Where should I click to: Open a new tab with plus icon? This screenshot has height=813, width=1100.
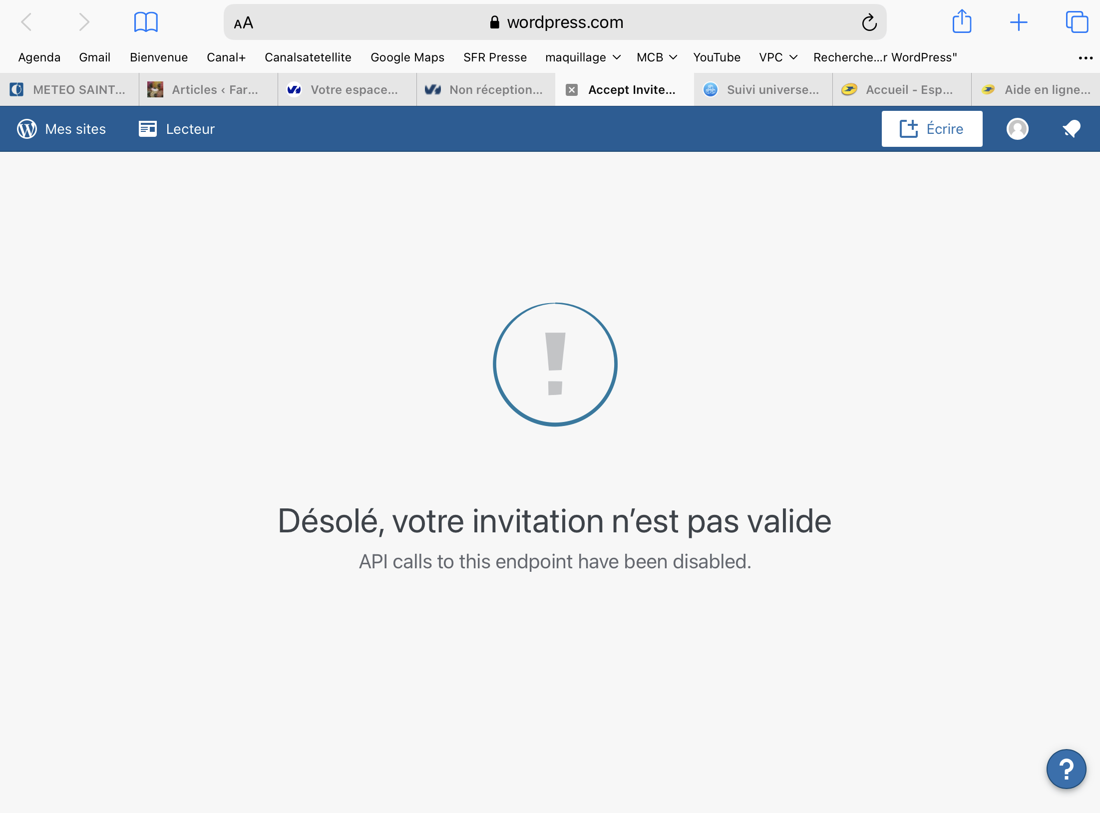tap(1019, 22)
